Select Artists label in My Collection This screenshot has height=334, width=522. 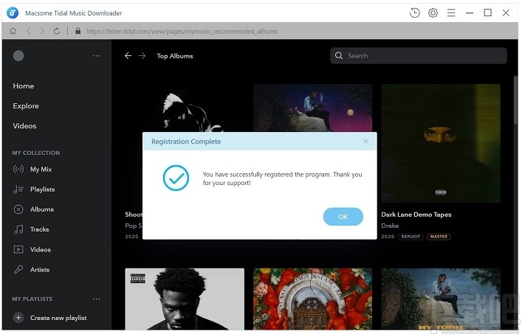pyautogui.click(x=40, y=270)
